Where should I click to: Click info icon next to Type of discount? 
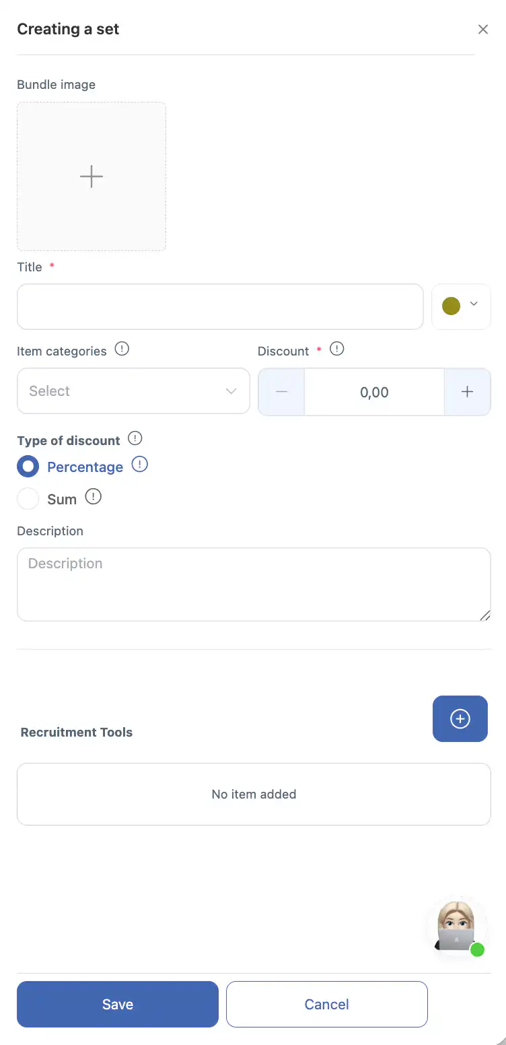[135, 439]
